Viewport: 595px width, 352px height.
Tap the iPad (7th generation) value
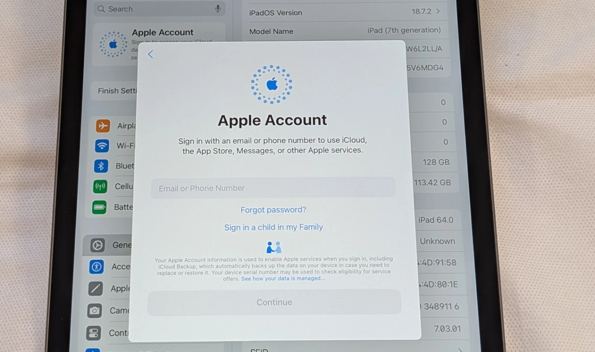tap(404, 30)
